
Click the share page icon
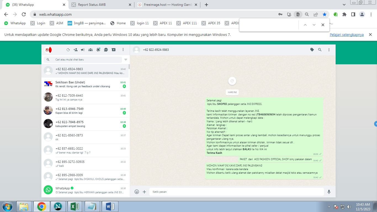tap(316, 14)
